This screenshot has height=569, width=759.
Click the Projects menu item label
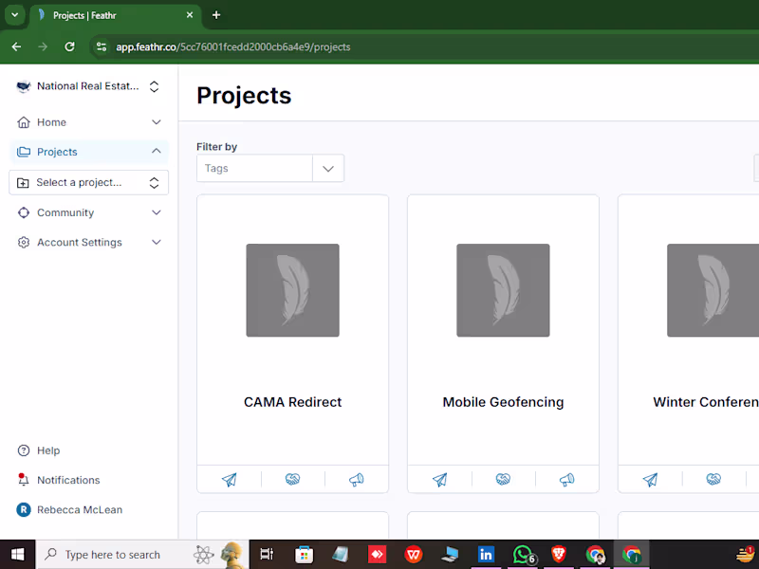click(x=57, y=152)
